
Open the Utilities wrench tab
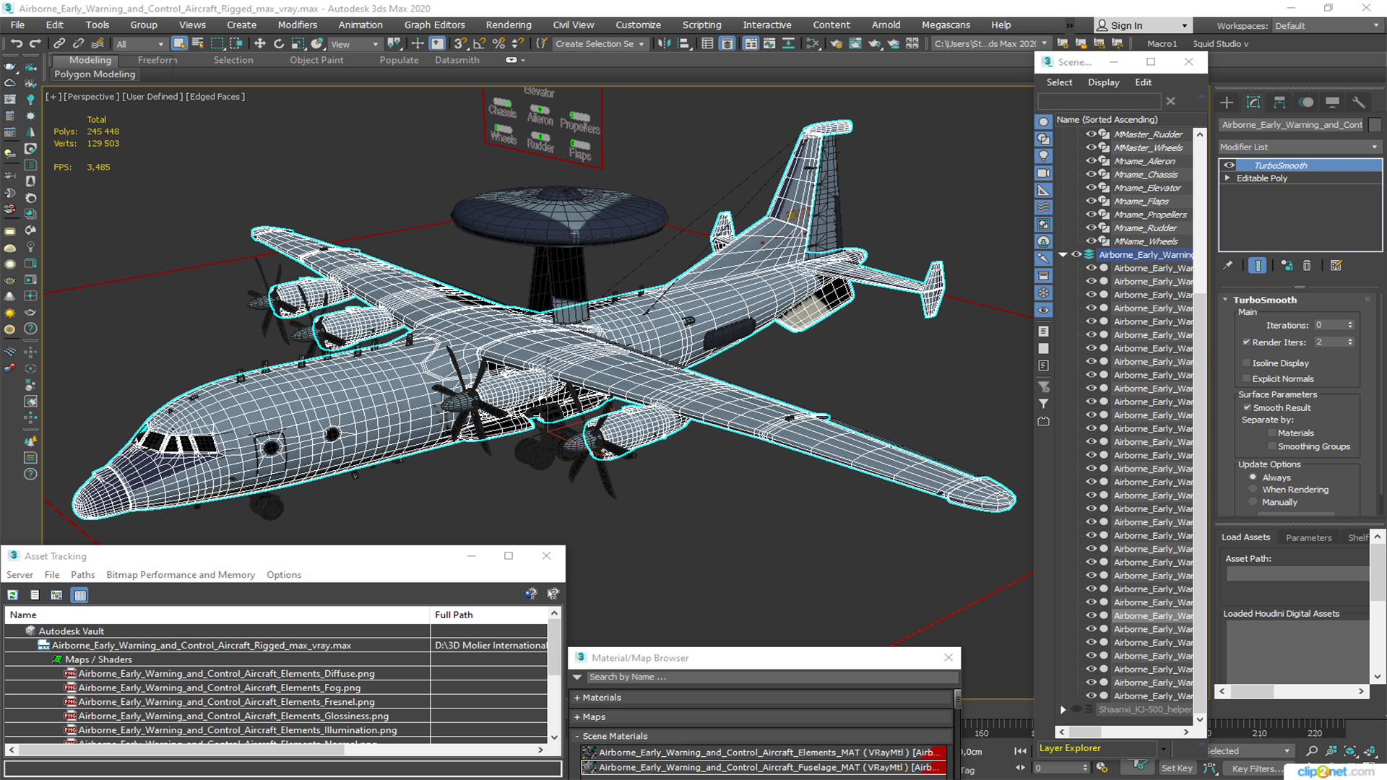coord(1359,103)
